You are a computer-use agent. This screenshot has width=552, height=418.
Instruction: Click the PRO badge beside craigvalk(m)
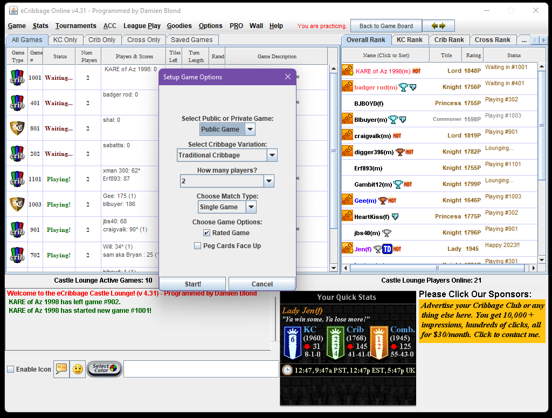(x=347, y=135)
